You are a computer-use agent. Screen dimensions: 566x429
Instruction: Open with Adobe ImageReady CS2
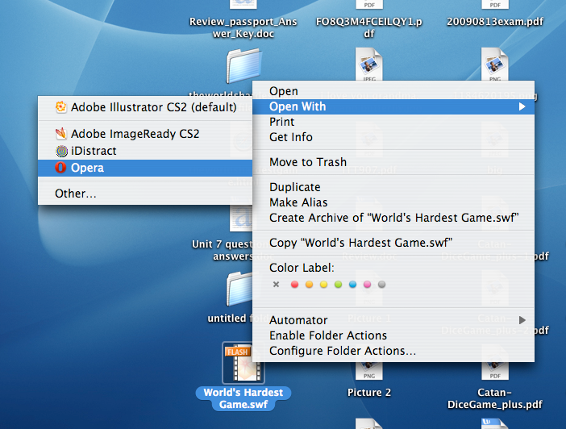(145, 134)
